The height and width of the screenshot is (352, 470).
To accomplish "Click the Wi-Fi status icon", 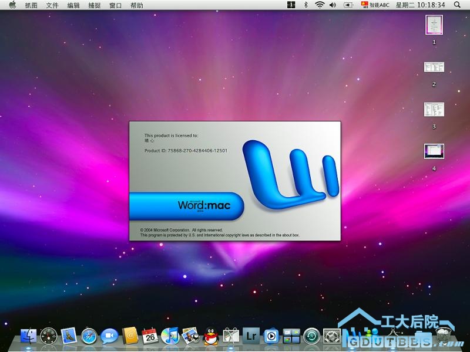I will (x=320, y=5).
